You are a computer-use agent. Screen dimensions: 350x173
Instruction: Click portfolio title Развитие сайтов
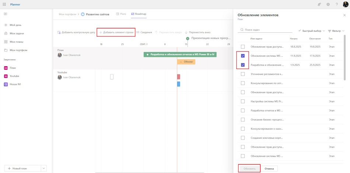(x=98, y=14)
